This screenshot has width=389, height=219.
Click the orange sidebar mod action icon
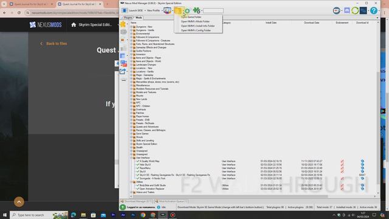coord(123,40)
